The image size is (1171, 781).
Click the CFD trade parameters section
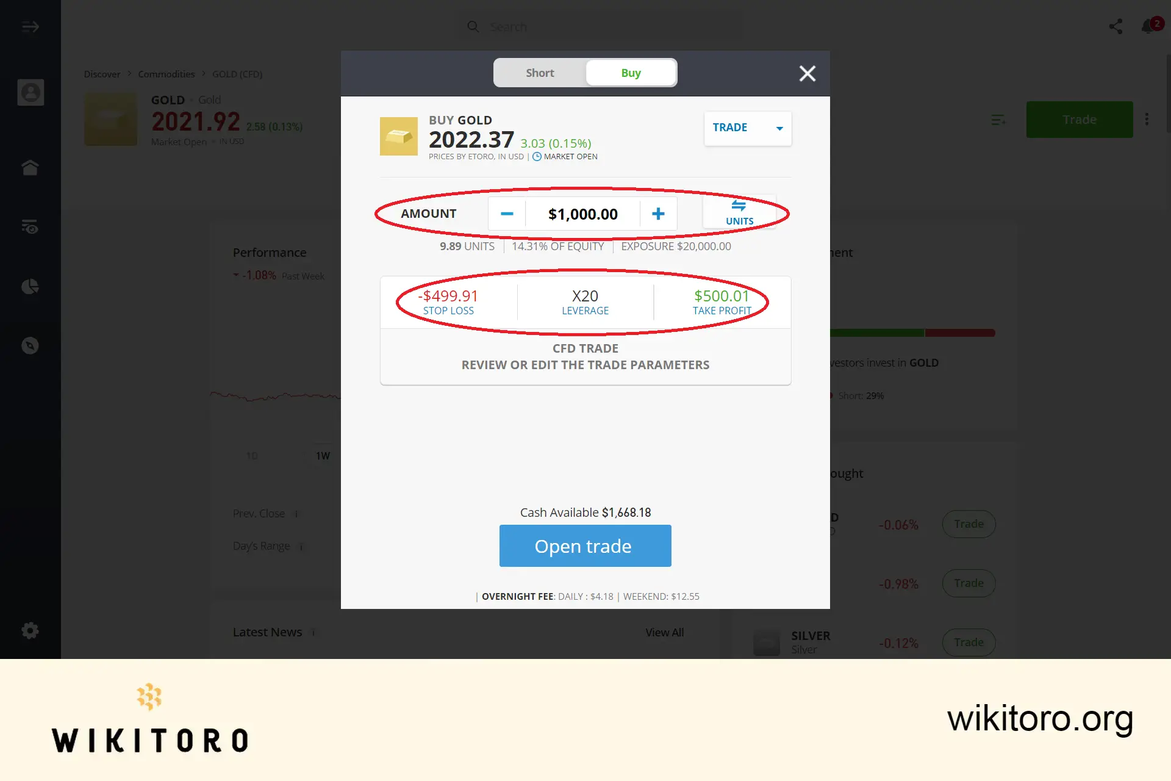click(585, 356)
